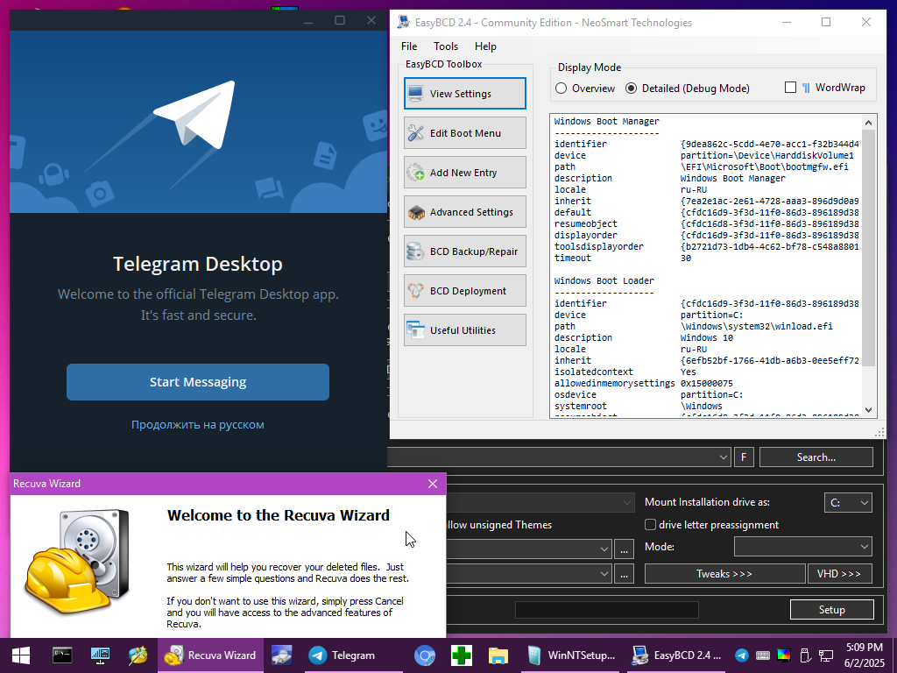The image size is (897, 673).
Task: Open Edit Boot Menu section
Action: coord(464,133)
